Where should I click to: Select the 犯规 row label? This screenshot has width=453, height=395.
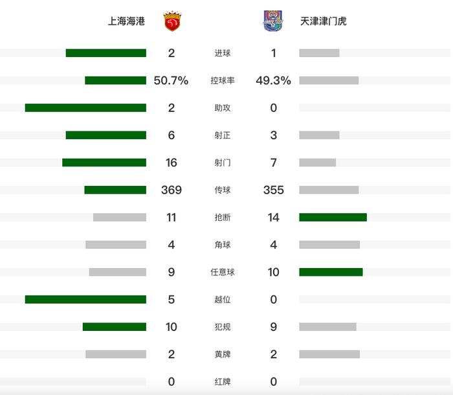pyautogui.click(x=223, y=327)
